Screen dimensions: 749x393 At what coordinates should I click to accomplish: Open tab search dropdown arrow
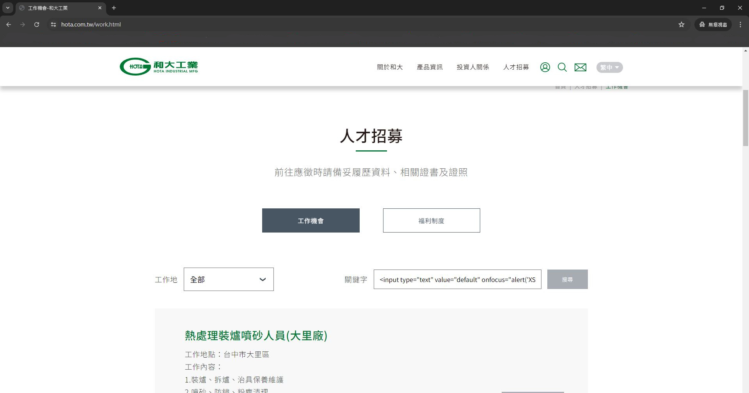click(7, 8)
